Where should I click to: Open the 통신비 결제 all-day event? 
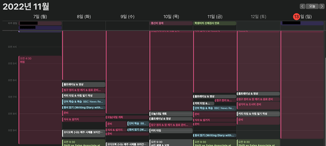pyautogui.click(x=171, y=23)
